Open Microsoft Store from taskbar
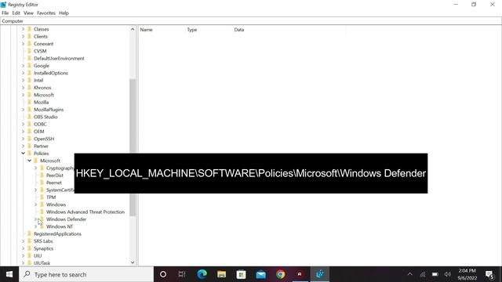The width and height of the screenshot is (502, 282). pyautogui.click(x=241, y=274)
